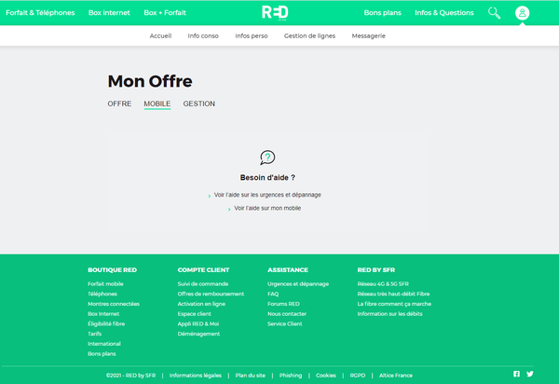Open Plan du site link

tap(251, 376)
